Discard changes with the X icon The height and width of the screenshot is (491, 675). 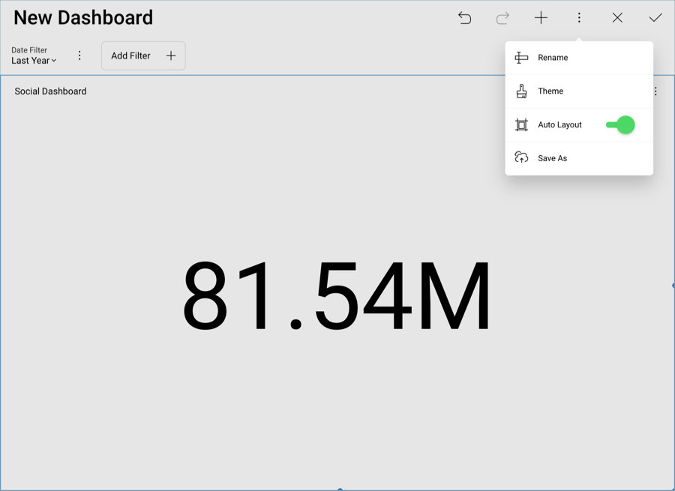pos(617,18)
